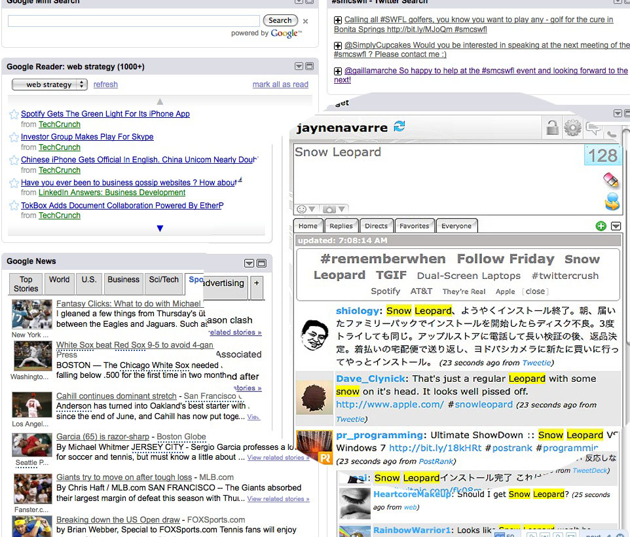The image size is (630, 537).
Task: Open the camera photo dropdown
Action: click(334, 210)
